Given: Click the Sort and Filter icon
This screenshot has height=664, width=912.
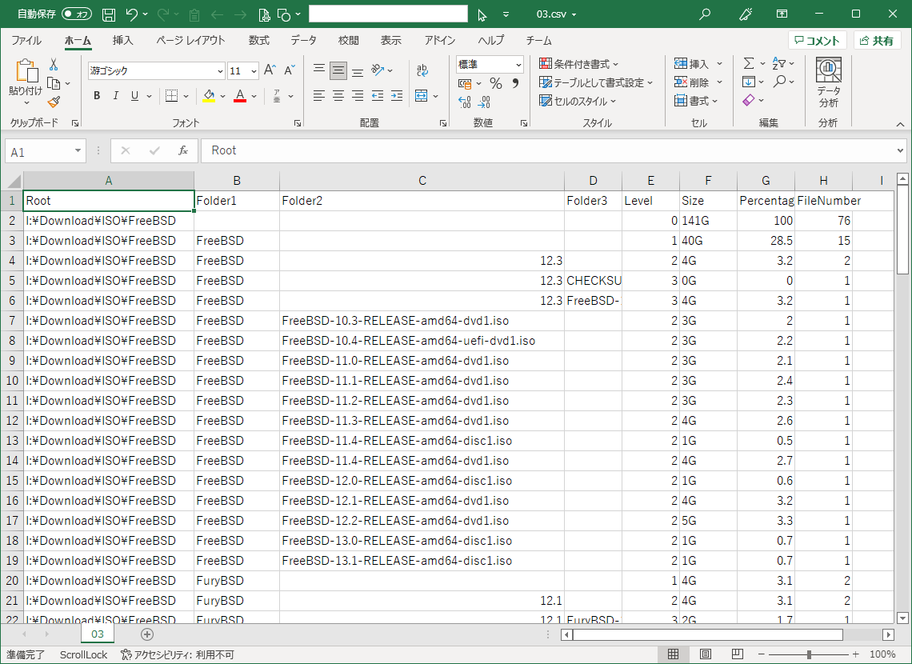Looking at the screenshot, I should [779, 63].
